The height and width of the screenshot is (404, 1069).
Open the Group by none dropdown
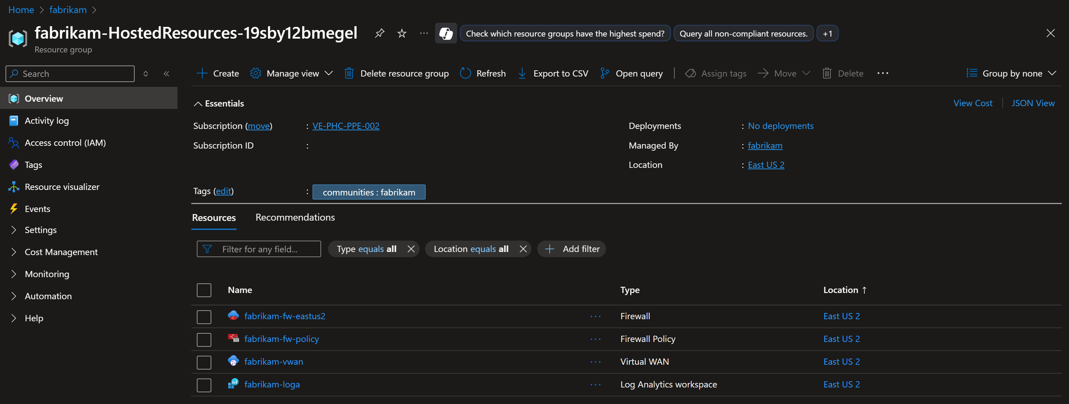coord(1011,73)
